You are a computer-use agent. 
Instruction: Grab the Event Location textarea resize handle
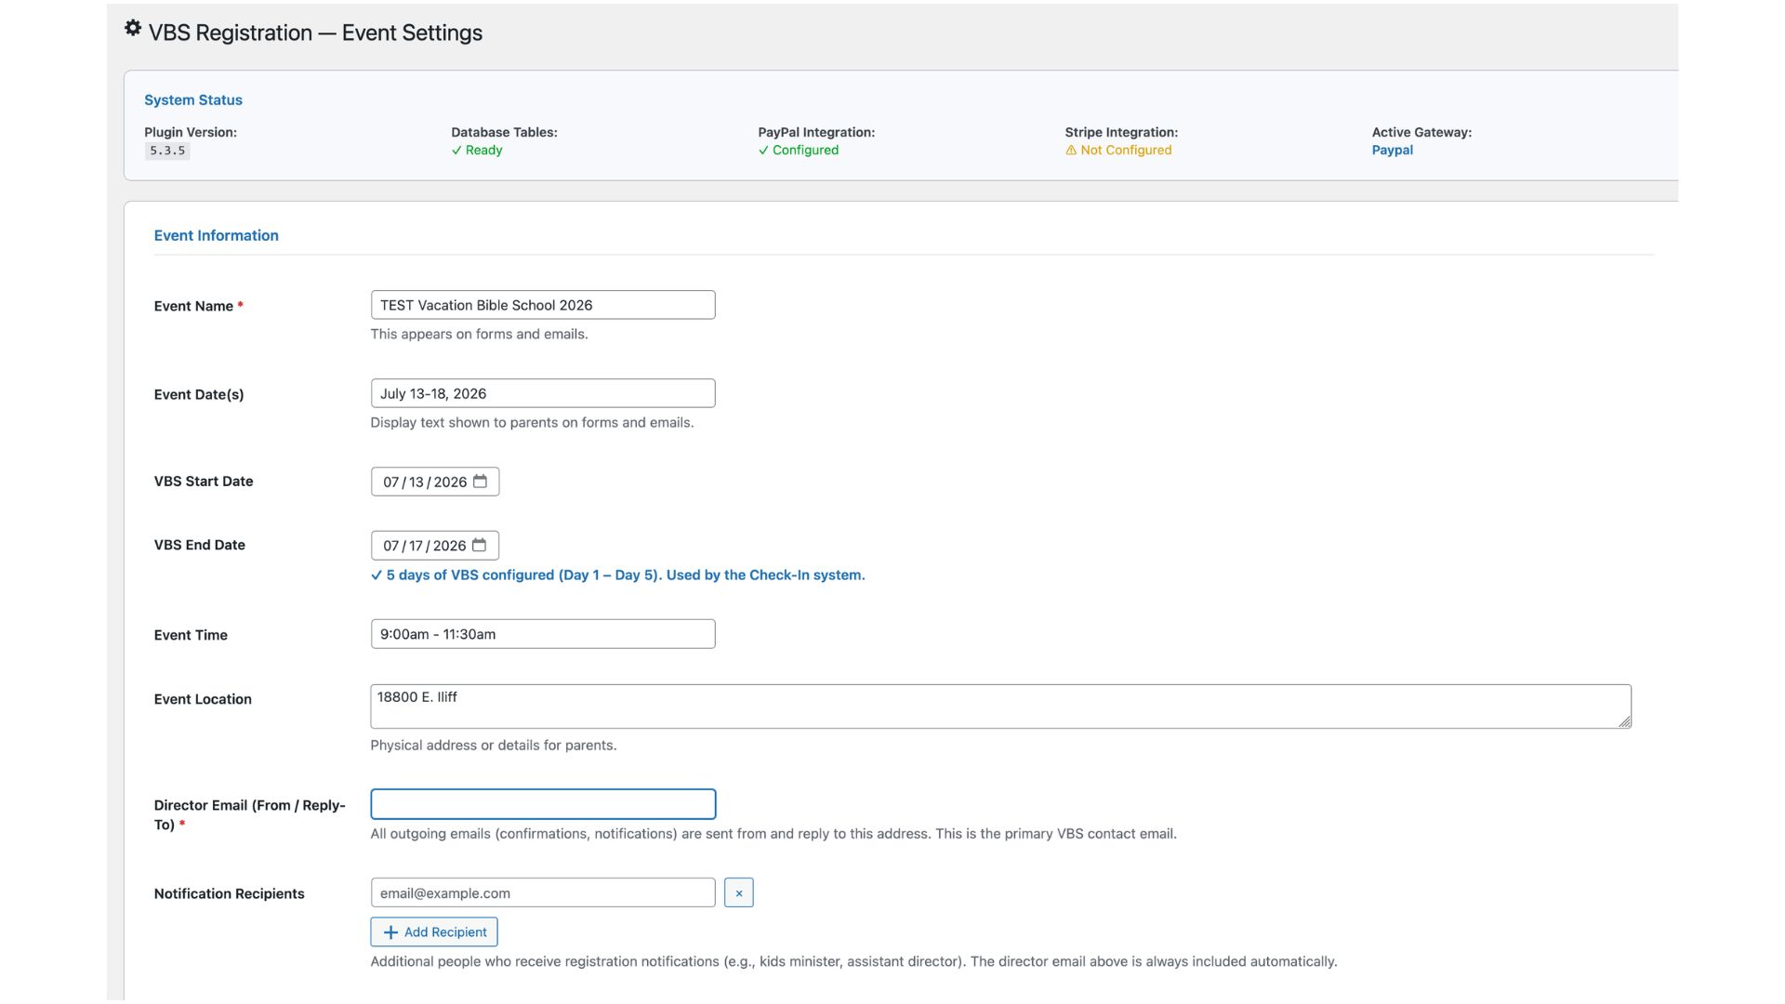click(x=1624, y=722)
